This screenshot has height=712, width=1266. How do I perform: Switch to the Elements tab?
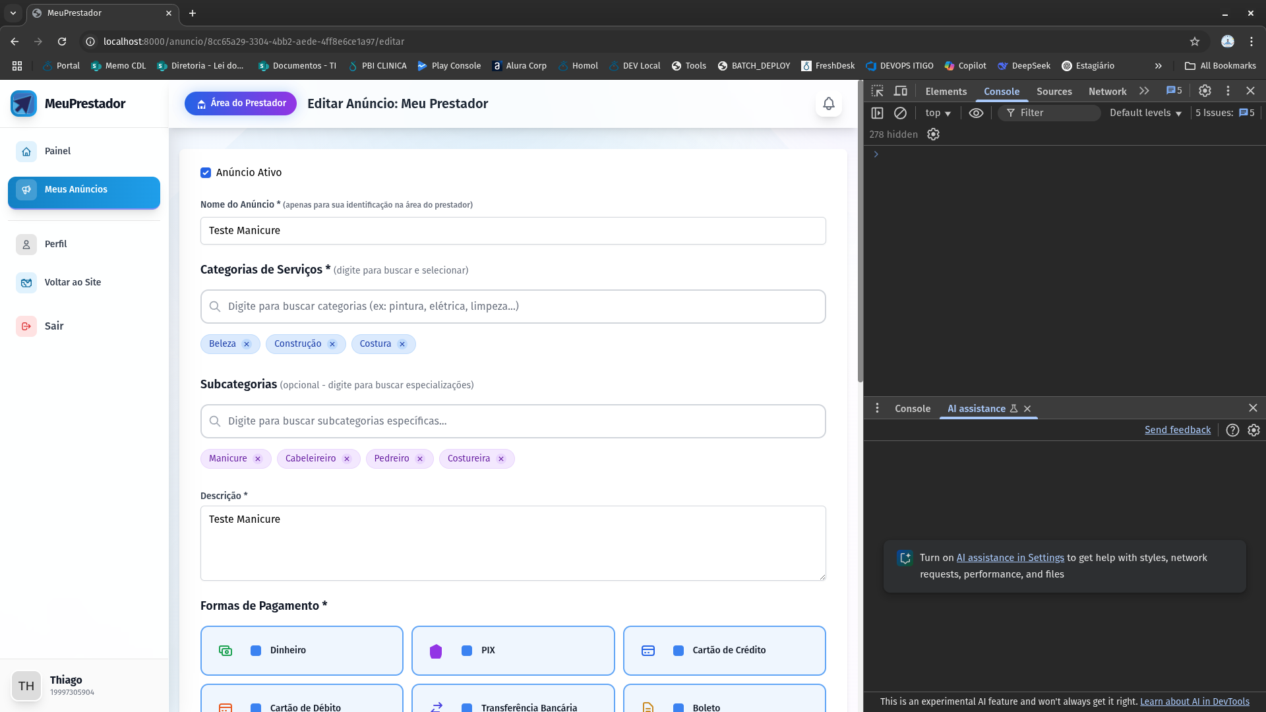(946, 92)
